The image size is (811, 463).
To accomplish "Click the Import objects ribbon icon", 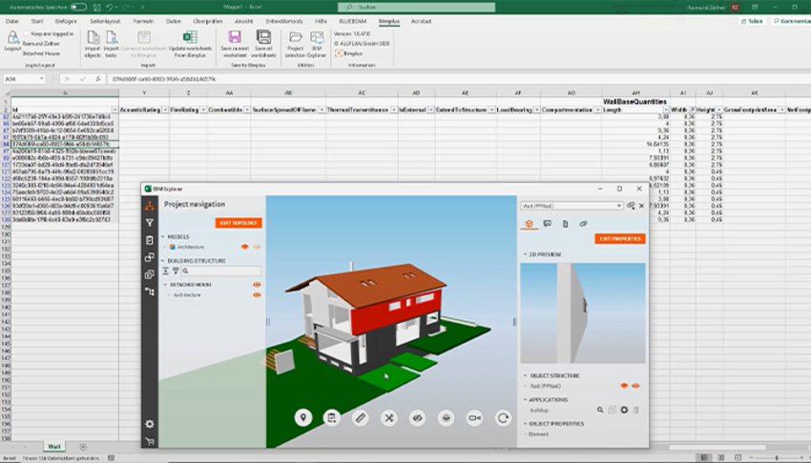I will click(x=93, y=39).
